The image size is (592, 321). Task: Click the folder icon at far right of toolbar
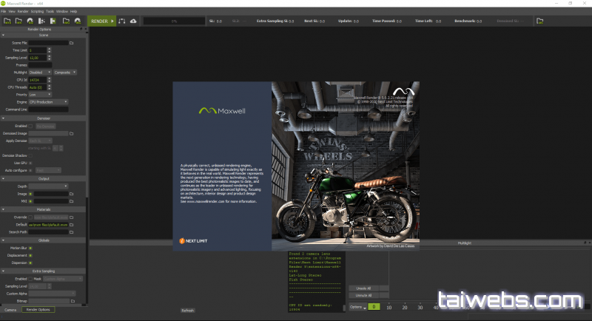click(539, 21)
